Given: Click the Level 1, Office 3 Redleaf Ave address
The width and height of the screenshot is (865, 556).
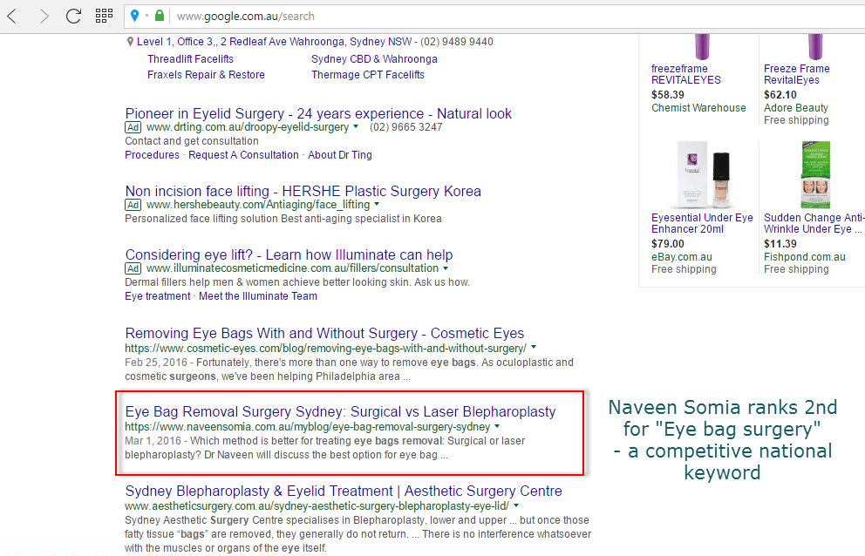Looking at the screenshot, I should click(x=274, y=42).
